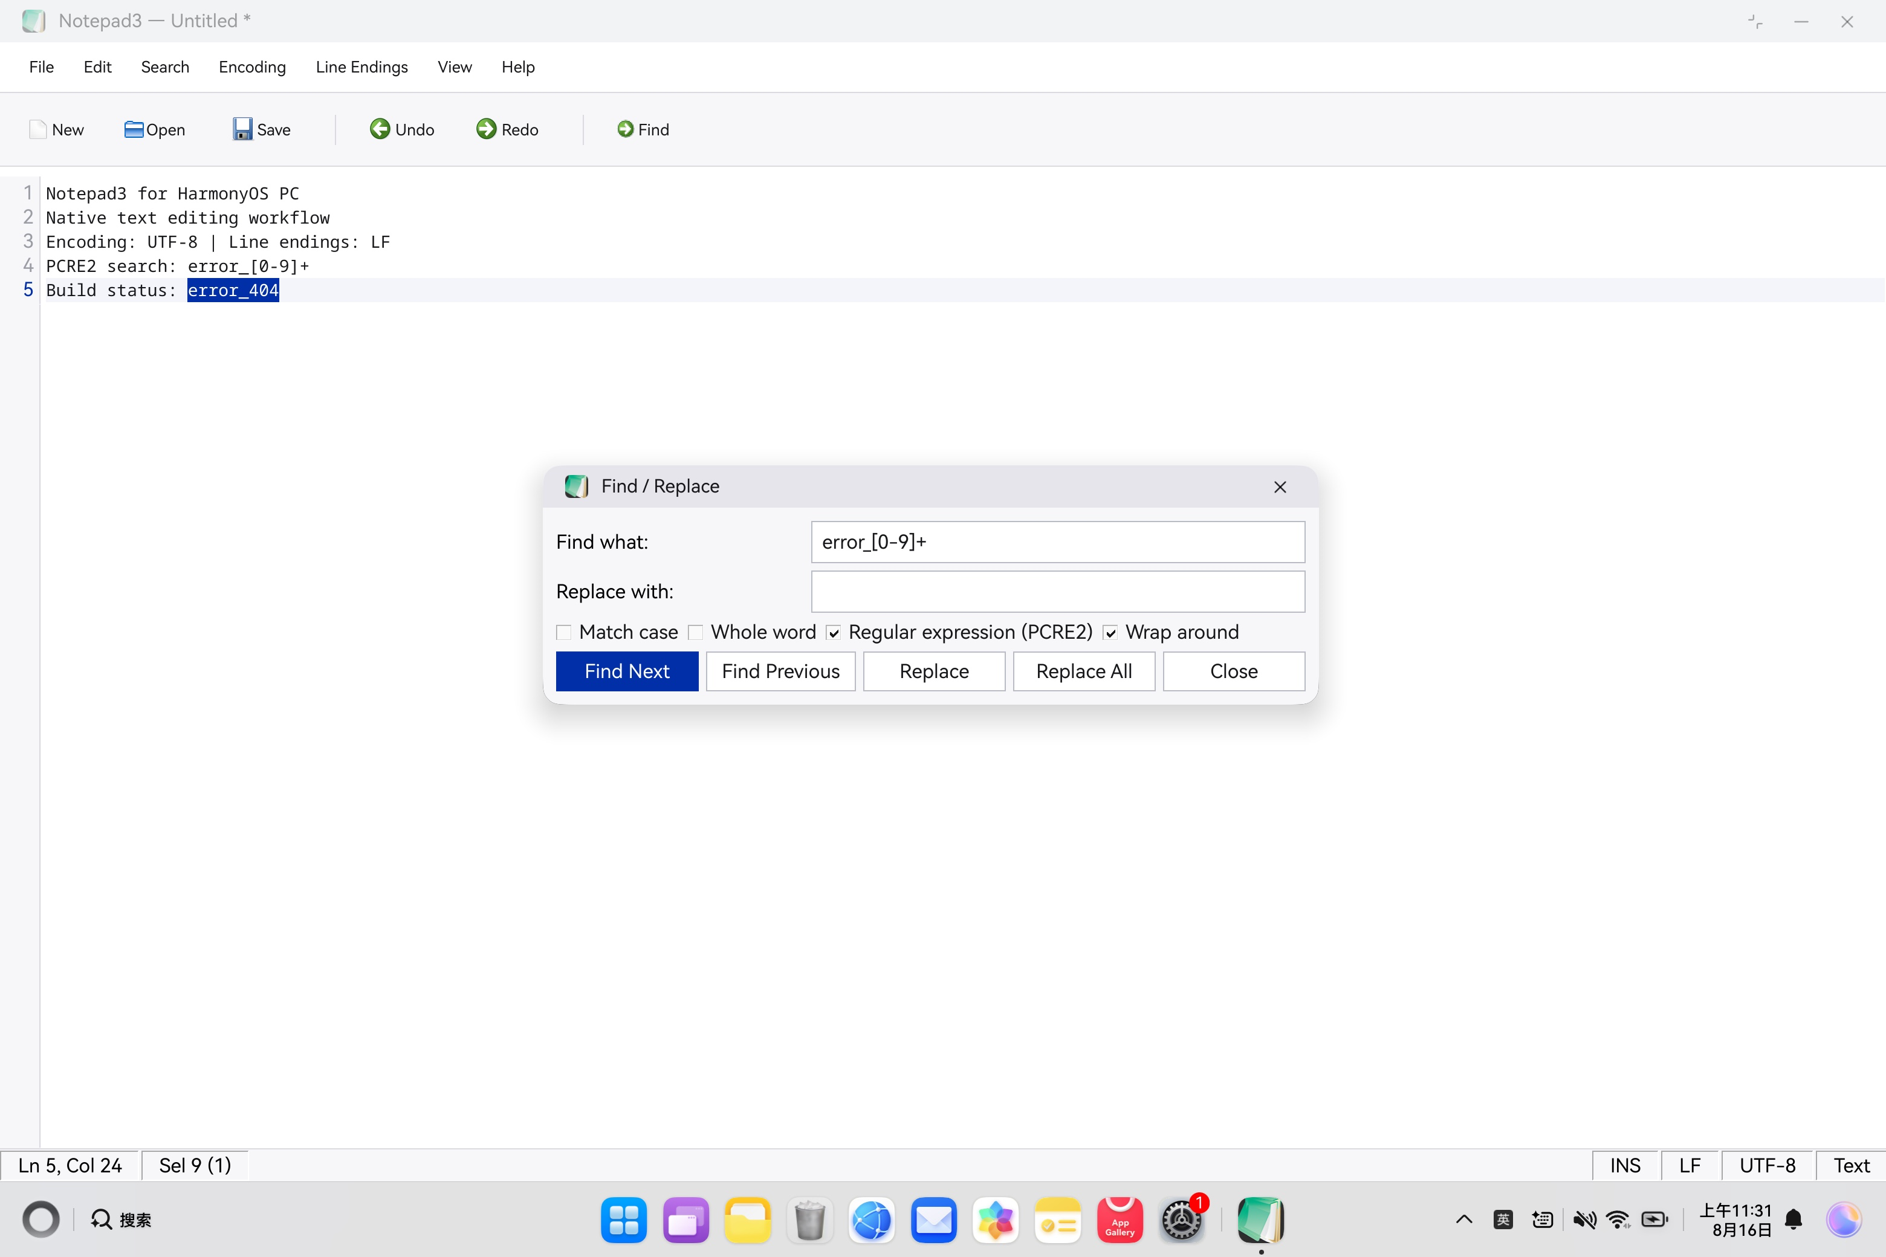Open the launcher grid in the dock

(624, 1220)
